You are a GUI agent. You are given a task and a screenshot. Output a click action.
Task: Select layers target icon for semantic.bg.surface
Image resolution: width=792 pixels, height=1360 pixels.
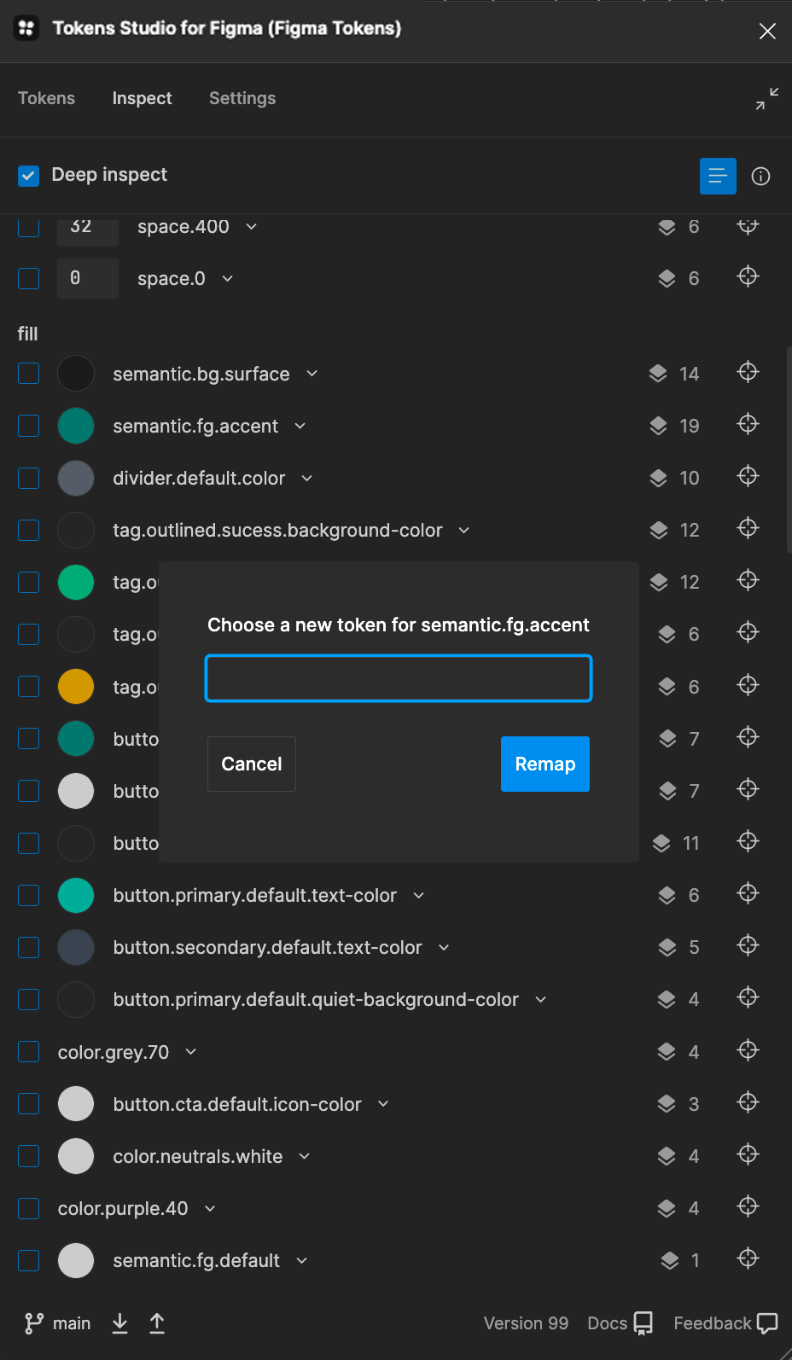tap(748, 372)
